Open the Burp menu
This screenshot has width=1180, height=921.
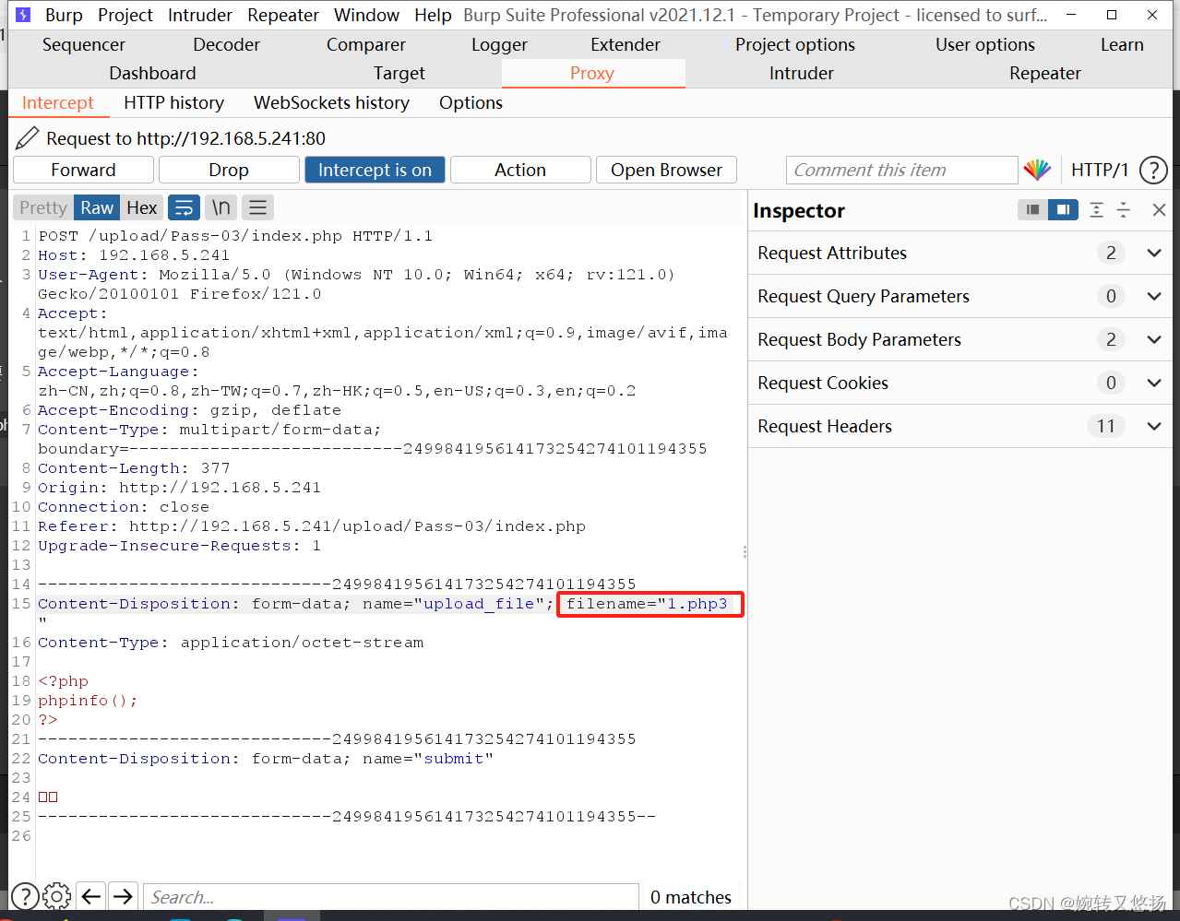[64, 15]
